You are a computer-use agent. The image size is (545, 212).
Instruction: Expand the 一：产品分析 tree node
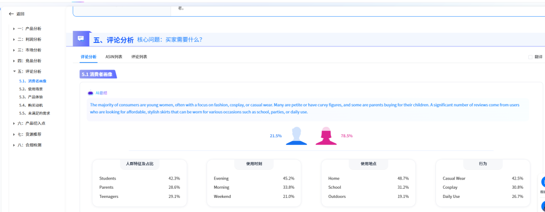tap(14, 29)
